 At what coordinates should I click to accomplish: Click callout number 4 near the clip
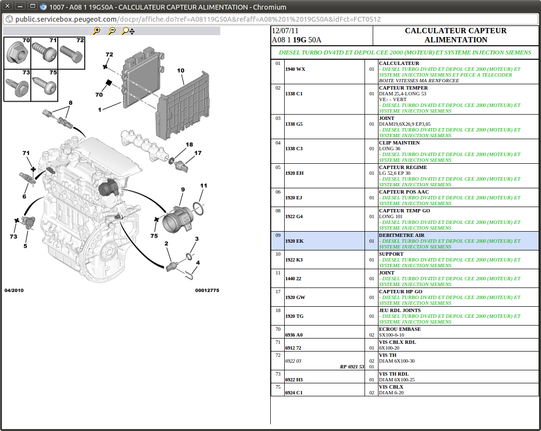pos(198,262)
